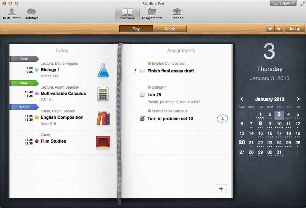The height and width of the screenshot is (208, 306).
Task: Click the orange dot next to English Composition class
Action: 37,117
